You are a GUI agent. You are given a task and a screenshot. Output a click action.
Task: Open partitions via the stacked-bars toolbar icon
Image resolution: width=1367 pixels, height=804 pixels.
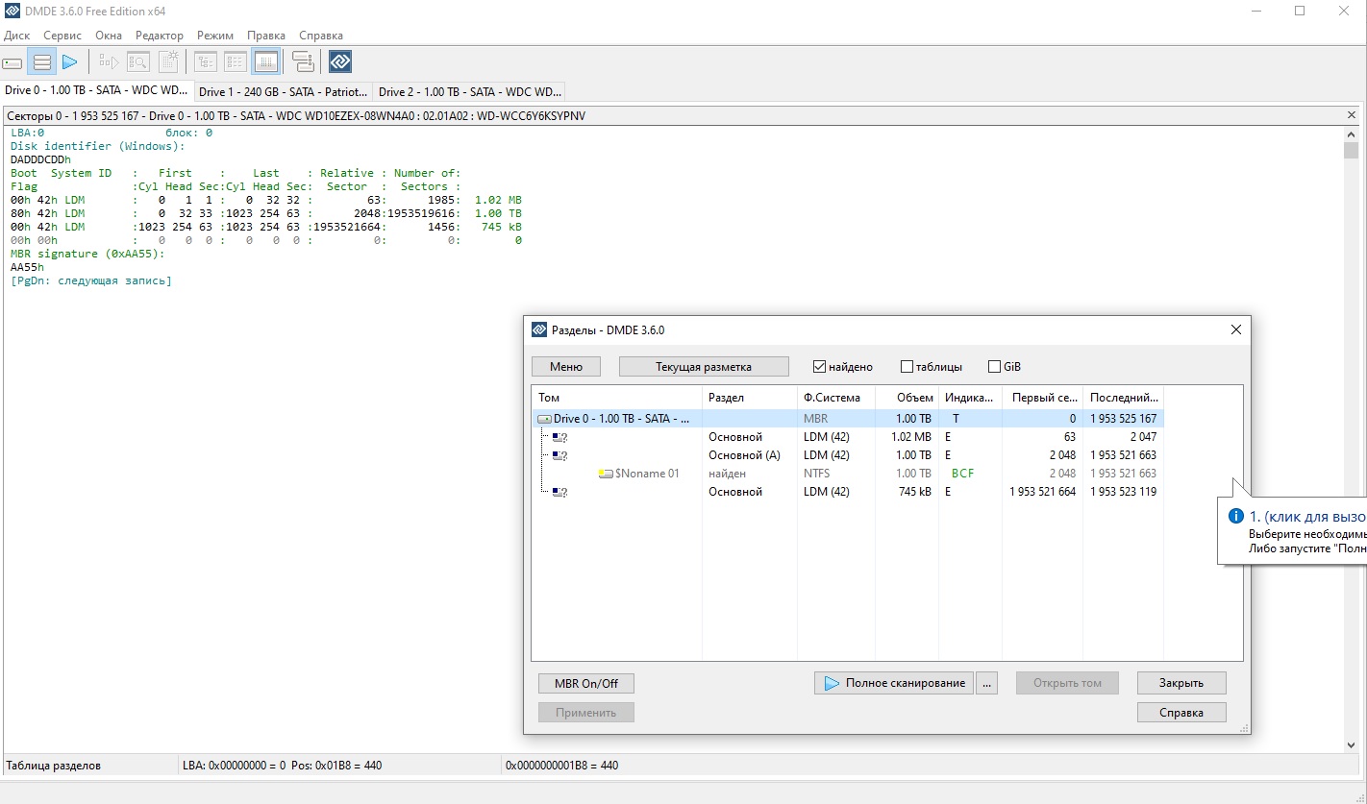[41, 62]
